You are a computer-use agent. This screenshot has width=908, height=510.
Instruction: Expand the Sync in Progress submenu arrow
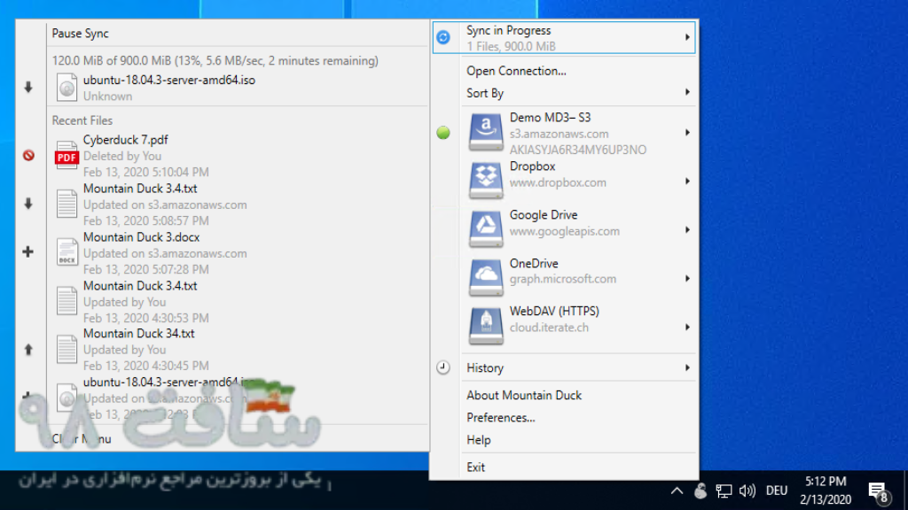(x=687, y=37)
